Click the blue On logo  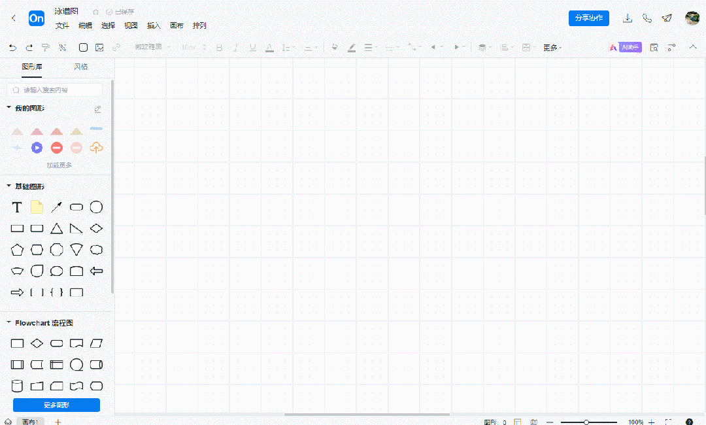click(x=37, y=18)
